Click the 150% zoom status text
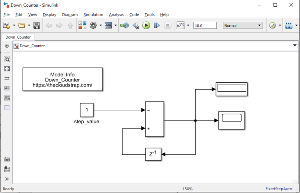300x193 pixels. pos(187,189)
